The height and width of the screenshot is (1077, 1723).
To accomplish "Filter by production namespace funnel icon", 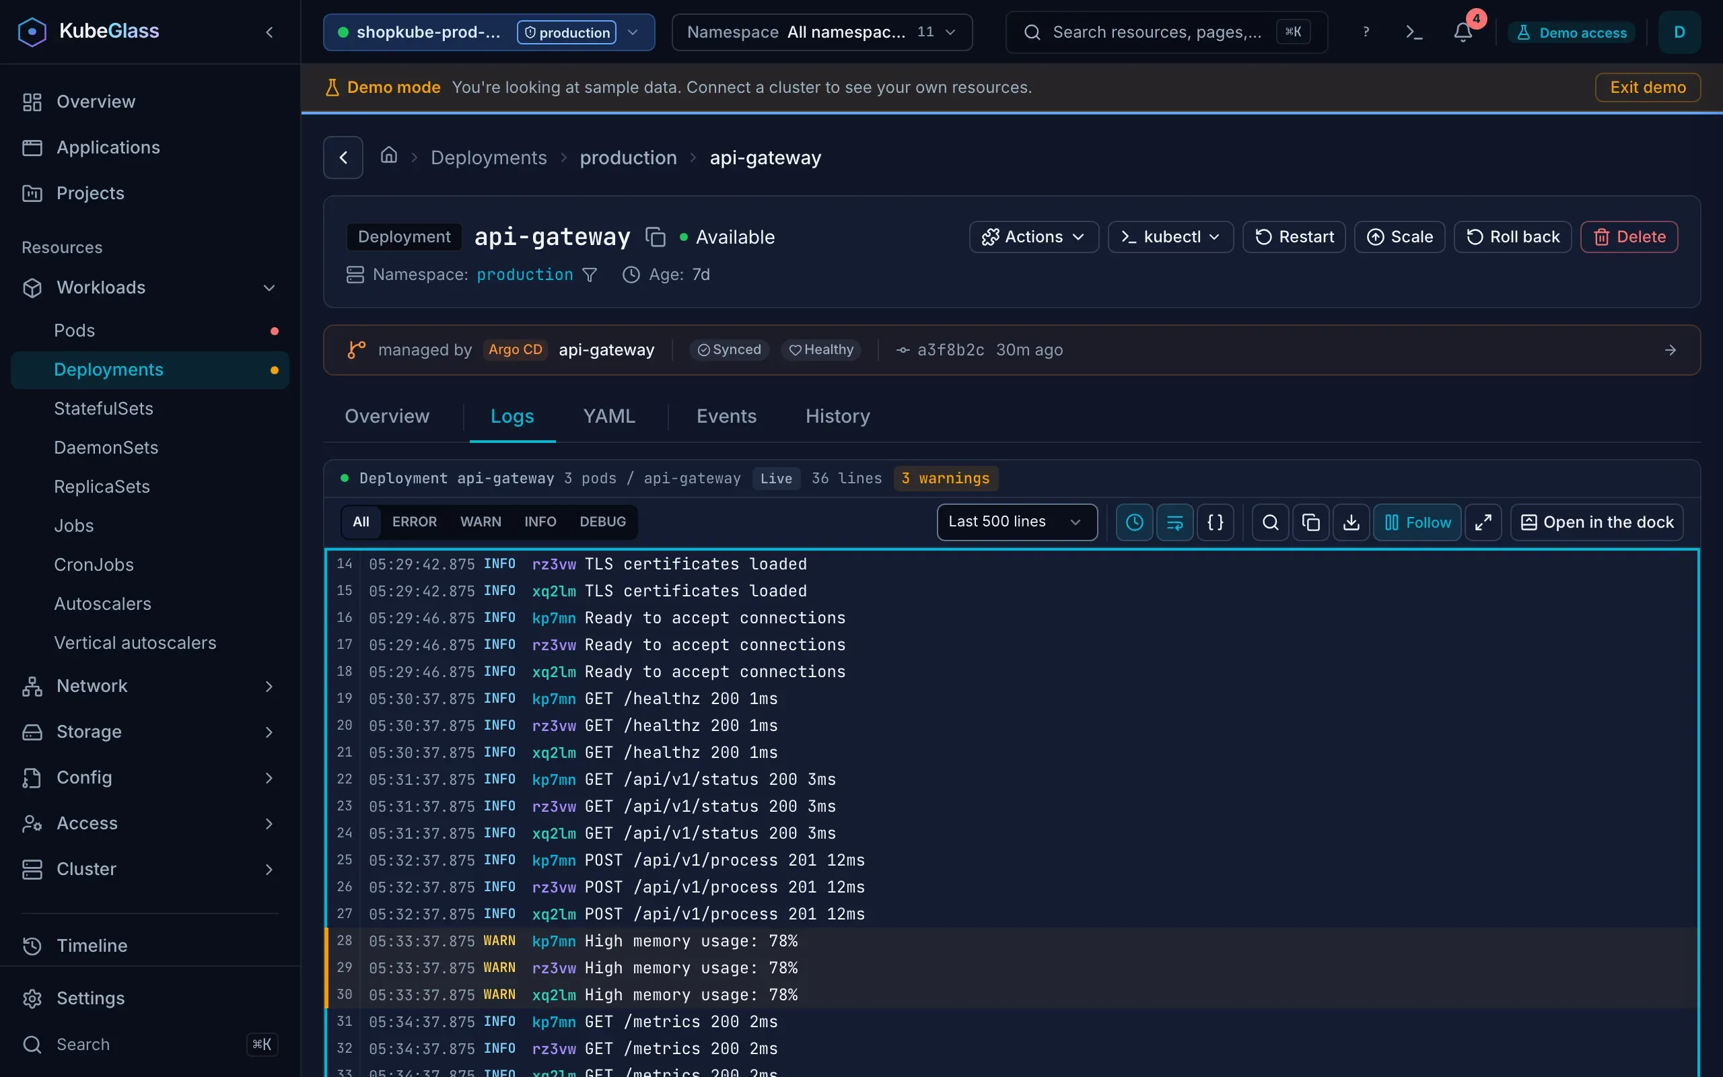I will click(x=590, y=275).
